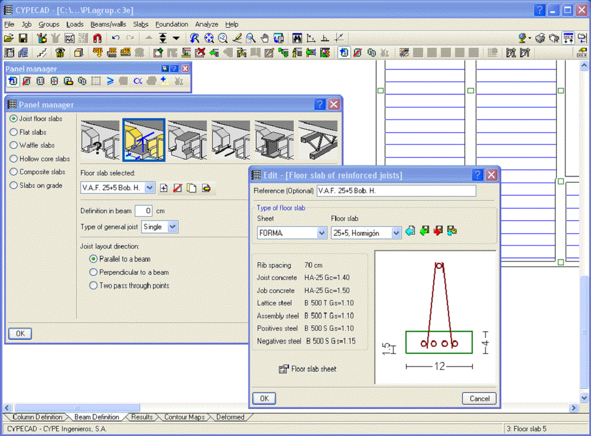Screen dimensions: 591x436
Task: Expand the globe icon dropdown arrow
Action: [530, 38]
